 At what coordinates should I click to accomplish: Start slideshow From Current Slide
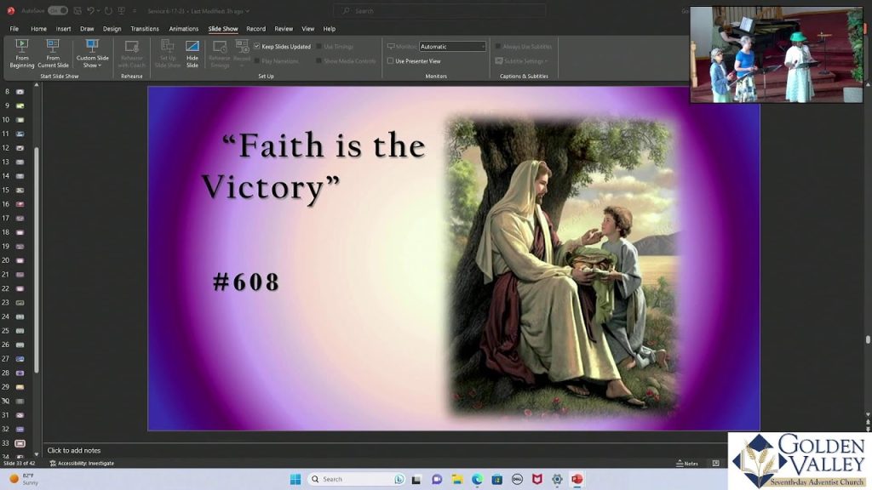point(53,54)
